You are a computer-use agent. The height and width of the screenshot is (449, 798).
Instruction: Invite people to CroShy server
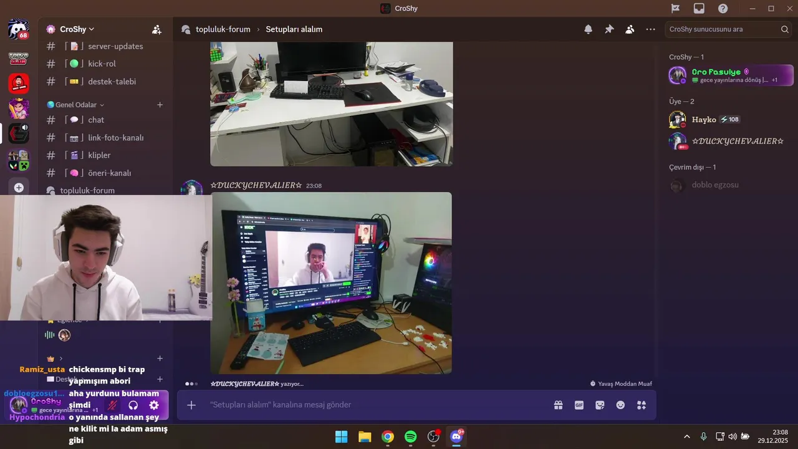click(156, 29)
